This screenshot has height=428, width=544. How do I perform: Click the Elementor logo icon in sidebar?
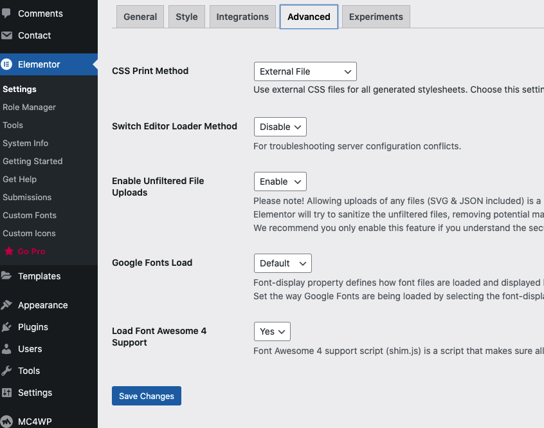[x=7, y=64]
